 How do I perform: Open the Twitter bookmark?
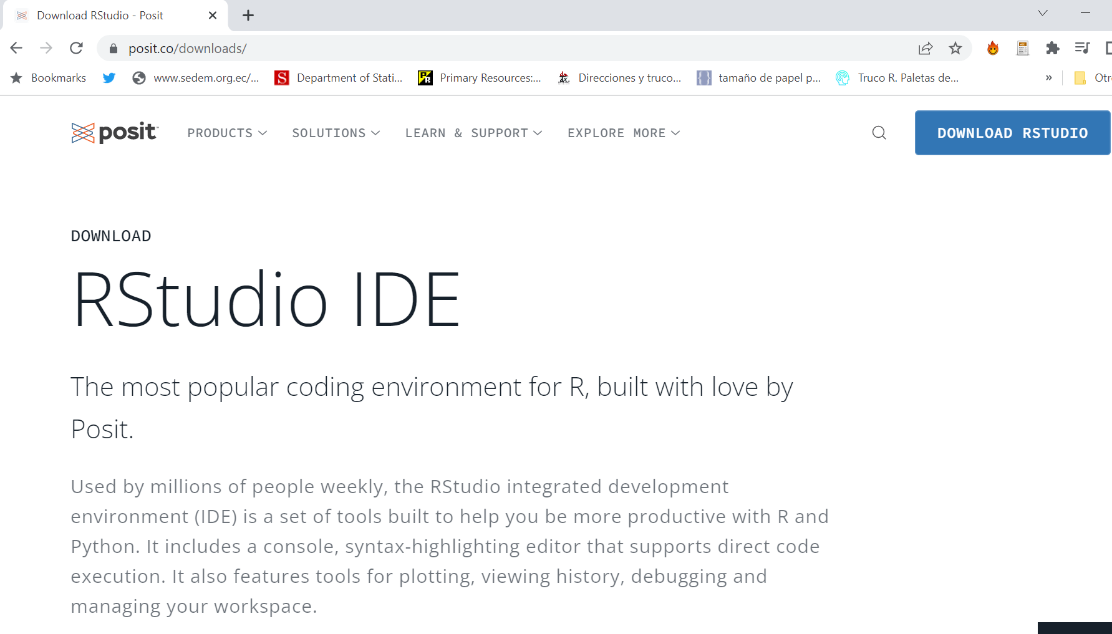coord(109,77)
